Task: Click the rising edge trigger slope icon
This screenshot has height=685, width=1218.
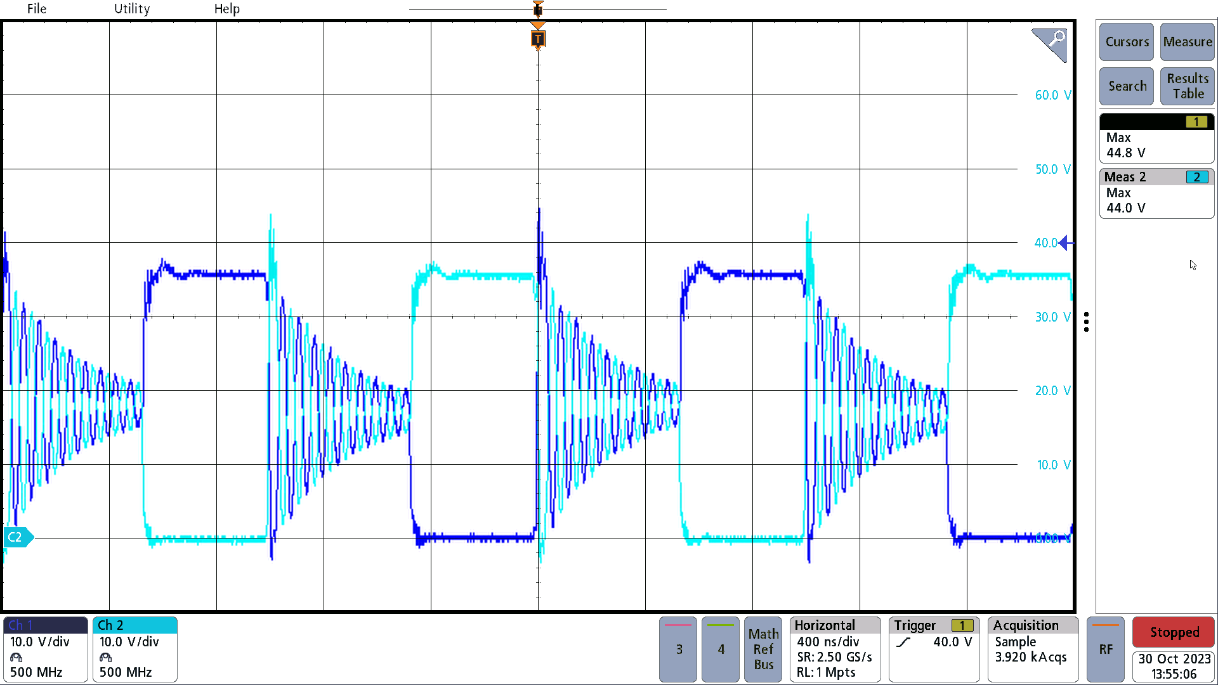Action: (x=903, y=643)
